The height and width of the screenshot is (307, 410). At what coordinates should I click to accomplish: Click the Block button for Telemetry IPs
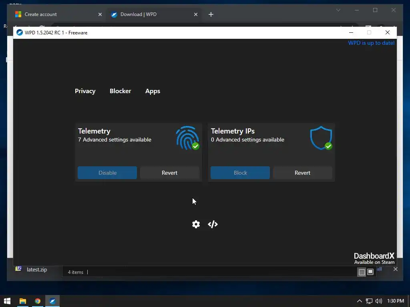240,173
